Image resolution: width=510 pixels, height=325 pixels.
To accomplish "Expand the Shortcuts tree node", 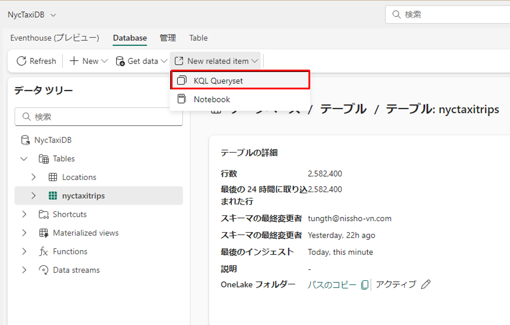I will click(24, 215).
